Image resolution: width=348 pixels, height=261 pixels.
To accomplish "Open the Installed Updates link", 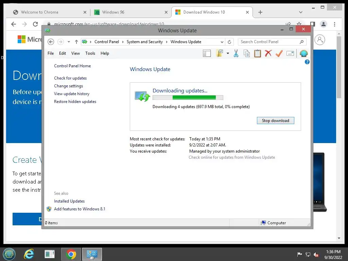I will click(x=69, y=201).
